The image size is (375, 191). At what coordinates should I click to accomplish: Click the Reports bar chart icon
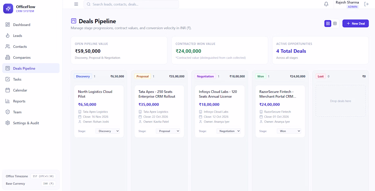(7, 101)
